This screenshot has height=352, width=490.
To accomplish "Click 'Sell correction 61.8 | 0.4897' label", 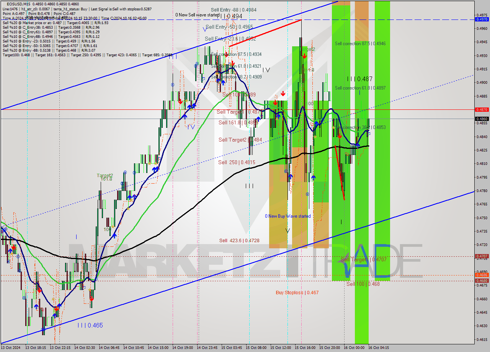I will pyautogui.click(x=360, y=88).
